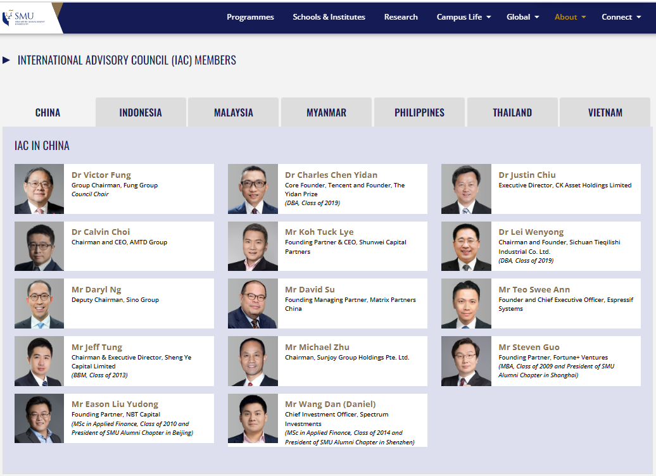This screenshot has width=656, height=476.
Task: Click Dr Calvin Choi's photo
Action: click(x=39, y=246)
